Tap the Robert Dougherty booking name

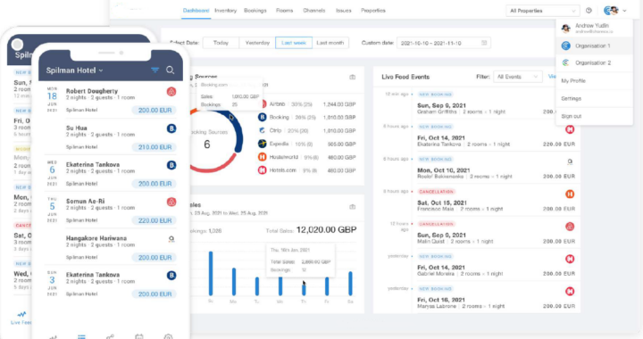[x=92, y=91]
